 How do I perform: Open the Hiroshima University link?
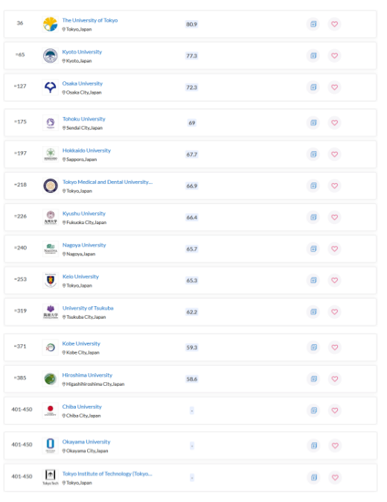pos(87,375)
